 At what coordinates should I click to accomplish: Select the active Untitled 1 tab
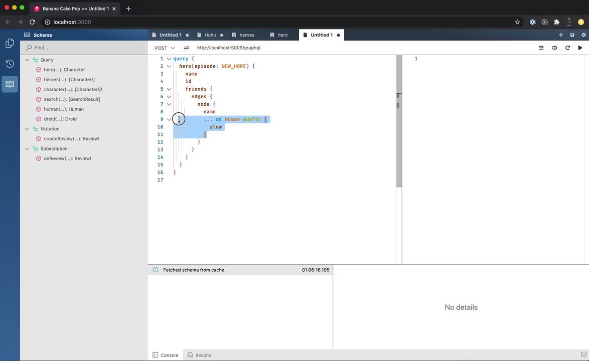click(322, 35)
